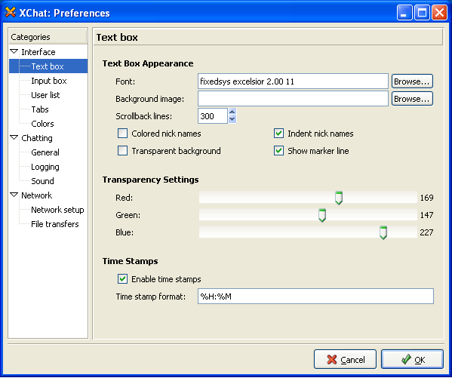
Task: Collapse the Chatting category
Action: [x=14, y=138]
